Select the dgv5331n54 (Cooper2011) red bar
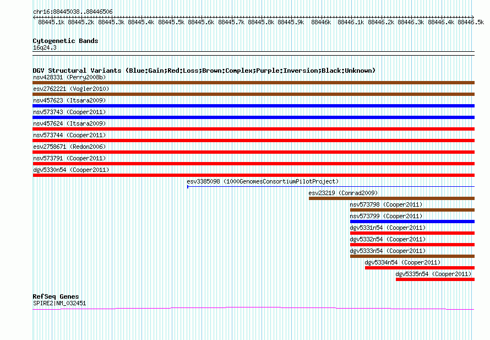Viewport: 490px width, 340px height. [412, 233]
